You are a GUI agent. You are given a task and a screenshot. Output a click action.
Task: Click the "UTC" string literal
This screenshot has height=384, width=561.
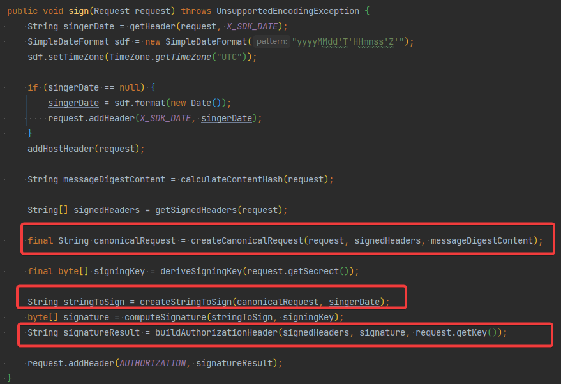(x=229, y=57)
